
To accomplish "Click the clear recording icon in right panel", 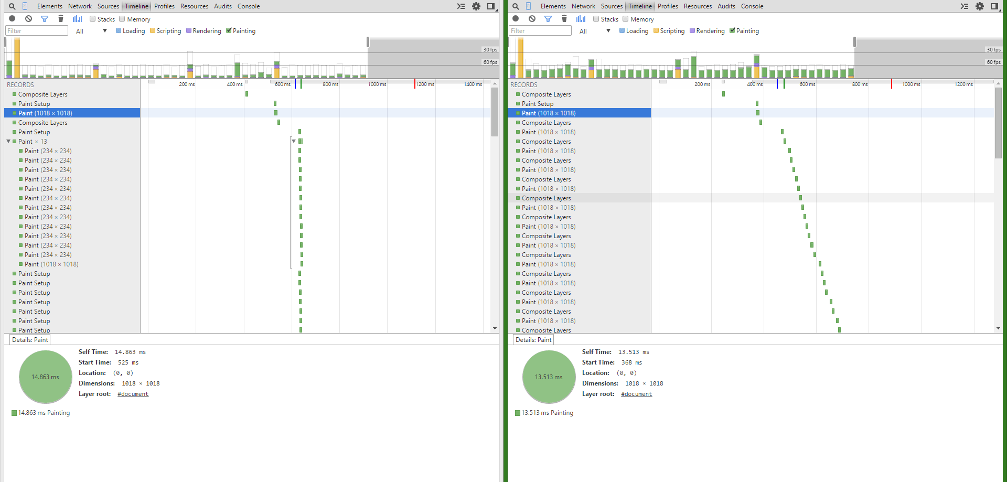I will coord(532,19).
